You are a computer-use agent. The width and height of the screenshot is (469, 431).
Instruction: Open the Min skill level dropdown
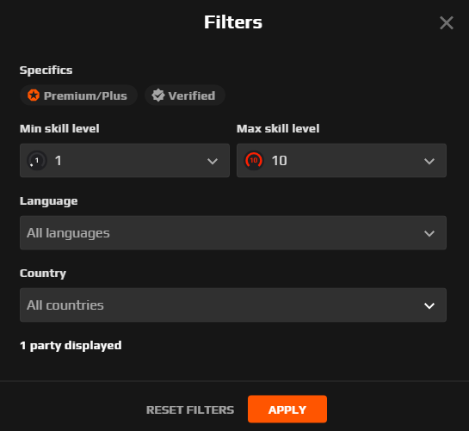(125, 161)
